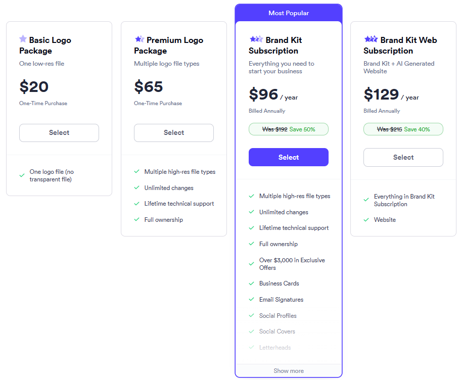Click the checkmark beside One logo file

22,175
